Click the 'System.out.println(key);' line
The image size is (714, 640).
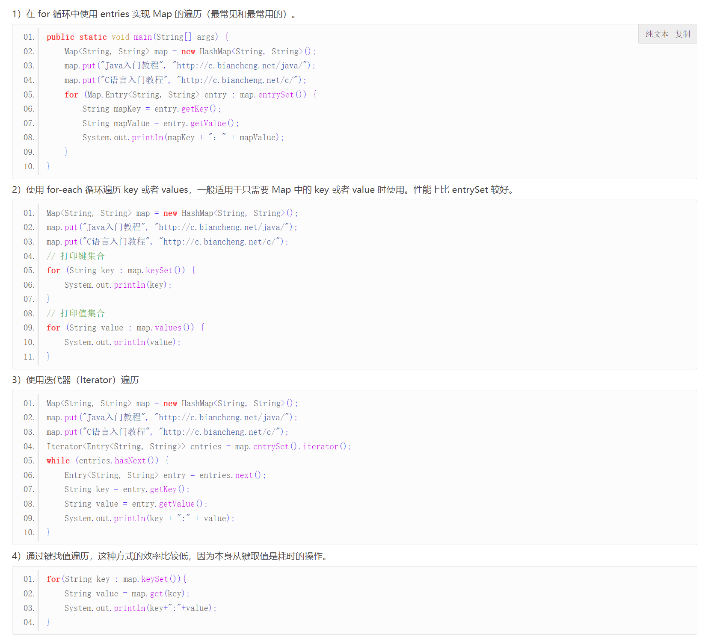pyautogui.click(x=118, y=285)
